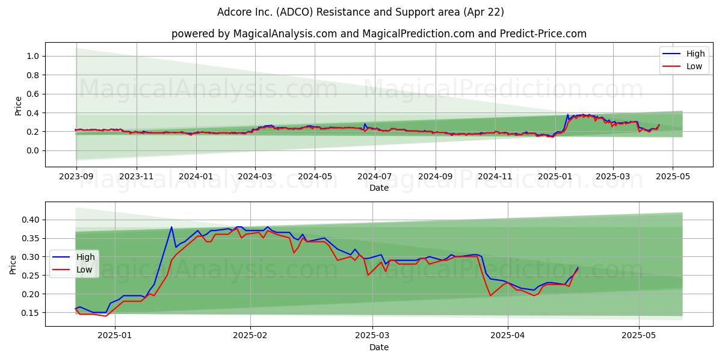Click the last data point of the bottom chart line
Image resolution: width=722 pixels, height=361 pixels.
(578, 268)
